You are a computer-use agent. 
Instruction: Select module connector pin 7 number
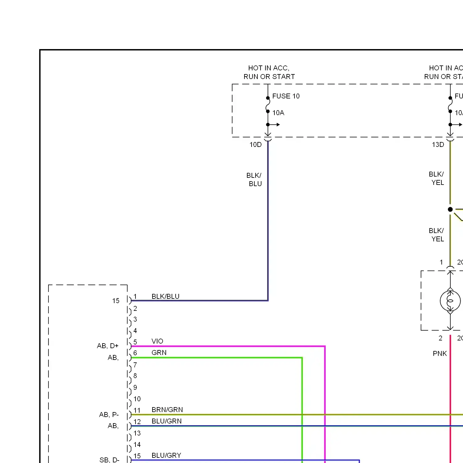point(135,365)
